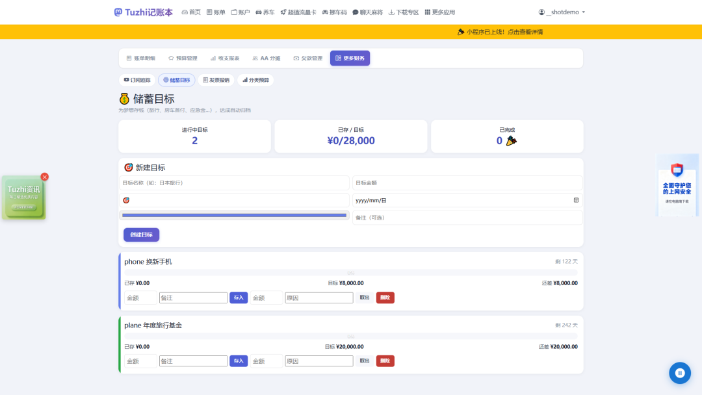Expand the _shotdemo user dropdown
The image size is (702, 395).
[562, 12]
